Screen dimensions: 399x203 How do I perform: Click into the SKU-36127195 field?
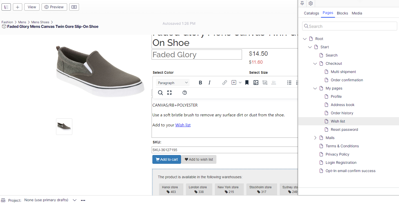coord(225,150)
